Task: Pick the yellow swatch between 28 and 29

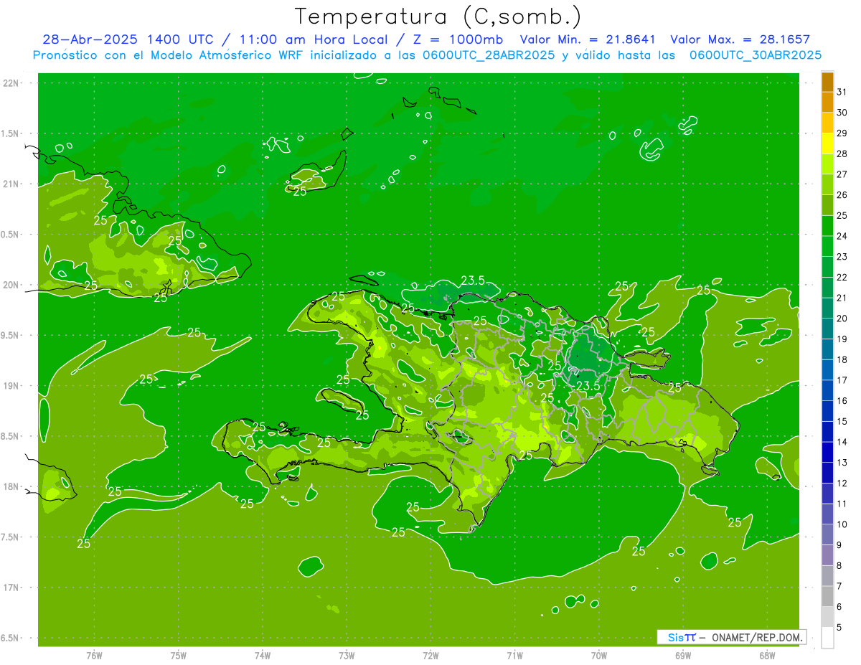Action: [827, 143]
